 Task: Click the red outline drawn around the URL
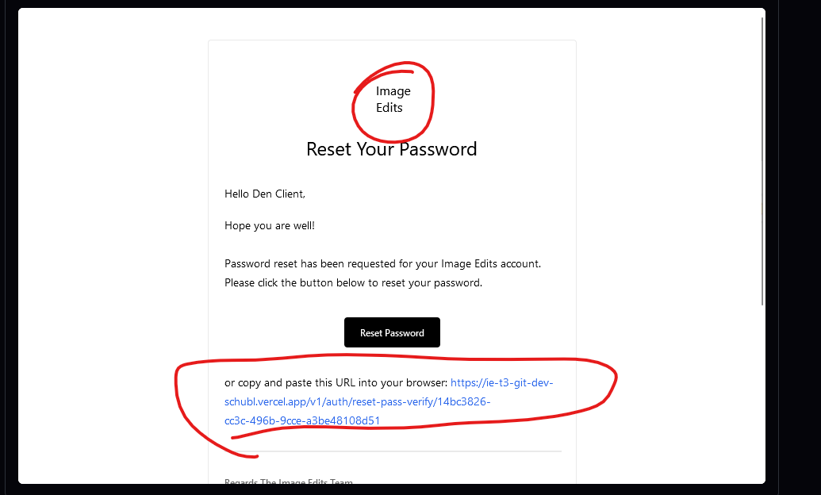click(615, 381)
